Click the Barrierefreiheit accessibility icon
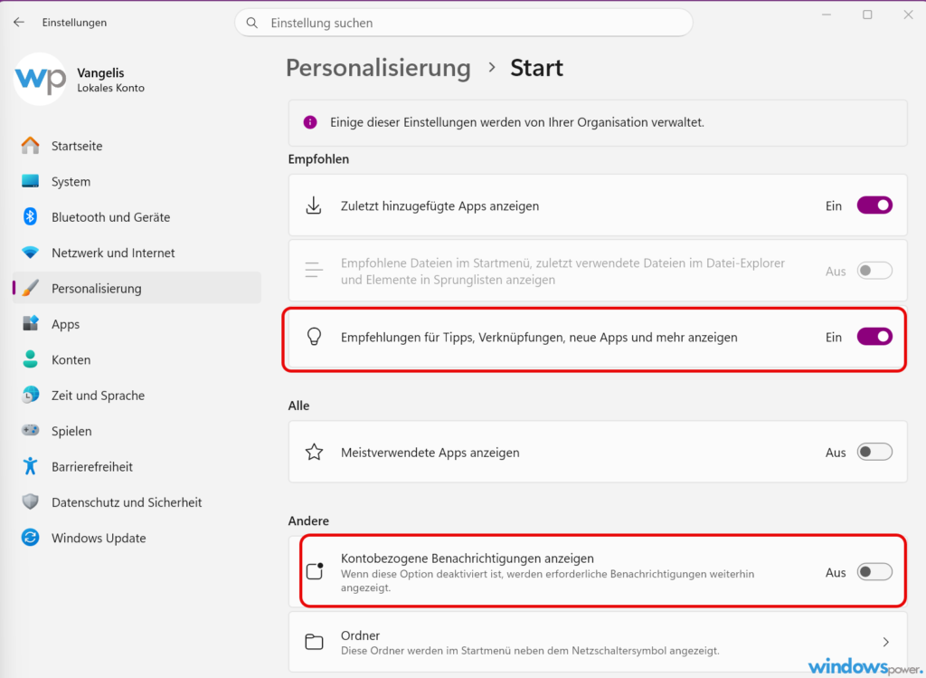926x678 pixels. 30,466
